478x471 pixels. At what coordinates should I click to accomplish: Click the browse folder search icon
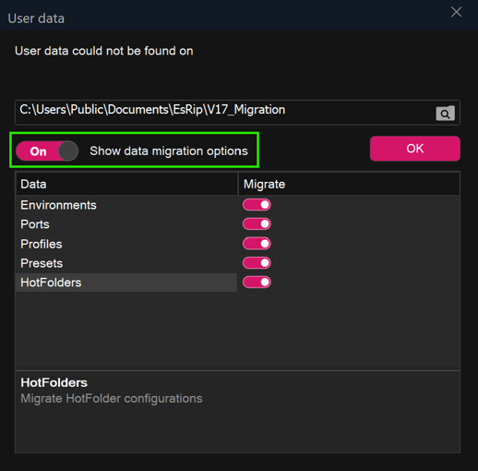445,114
